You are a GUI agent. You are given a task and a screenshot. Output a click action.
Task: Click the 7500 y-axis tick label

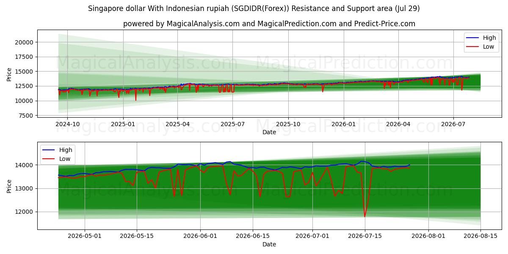(26, 116)
